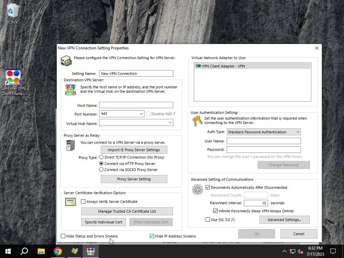Switch to SoftEther VPN Client Manager taskbar icon

pos(91,251)
